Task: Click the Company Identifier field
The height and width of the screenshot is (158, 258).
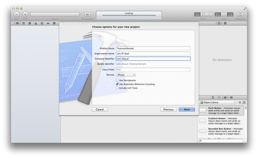Action: (153, 59)
